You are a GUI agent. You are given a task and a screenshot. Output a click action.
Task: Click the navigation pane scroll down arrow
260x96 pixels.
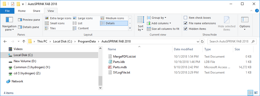100,88
